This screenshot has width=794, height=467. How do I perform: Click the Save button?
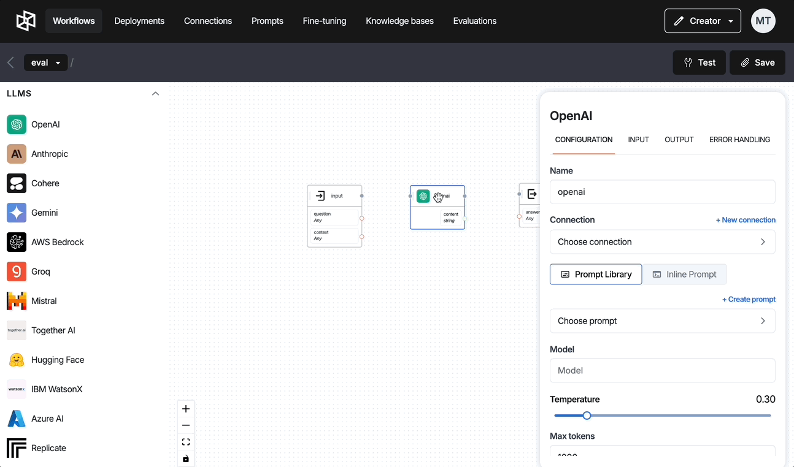(x=757, y=63)
